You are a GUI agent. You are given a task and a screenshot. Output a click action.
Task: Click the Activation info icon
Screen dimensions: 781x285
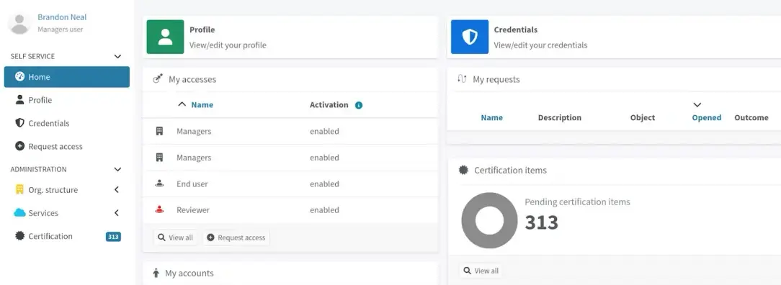(359, 105)
